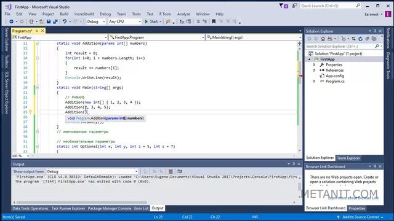This screenshot has height=221, width=394.
Task: Undo the last edit with Undo icon
Action: click(65, 21)
